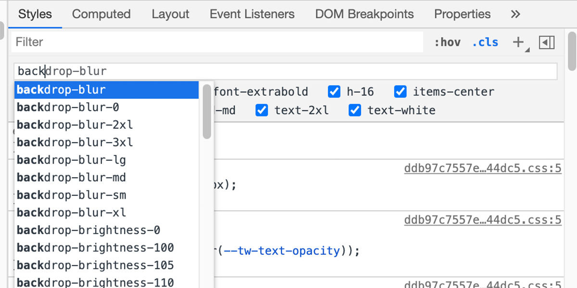Viewport: 577px width, 288px height.
Task: Choose backdrop-blur-2xl from autocomplete list
Action: (106, 125)
